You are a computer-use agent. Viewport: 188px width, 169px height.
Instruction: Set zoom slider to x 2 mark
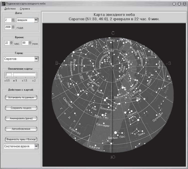click(x=34, y=80)
